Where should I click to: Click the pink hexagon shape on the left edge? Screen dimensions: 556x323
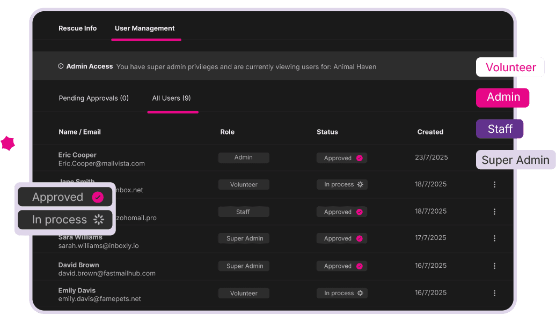pos(8,144)
